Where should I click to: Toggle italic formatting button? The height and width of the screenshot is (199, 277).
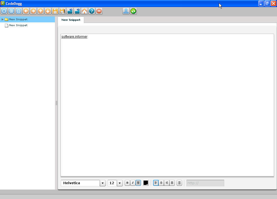coord(133,183)
